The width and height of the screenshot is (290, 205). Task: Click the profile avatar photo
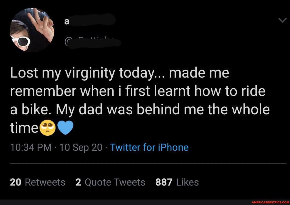tap(32, 30)
